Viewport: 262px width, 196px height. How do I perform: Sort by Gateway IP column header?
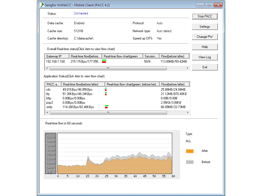coord(57,56)
